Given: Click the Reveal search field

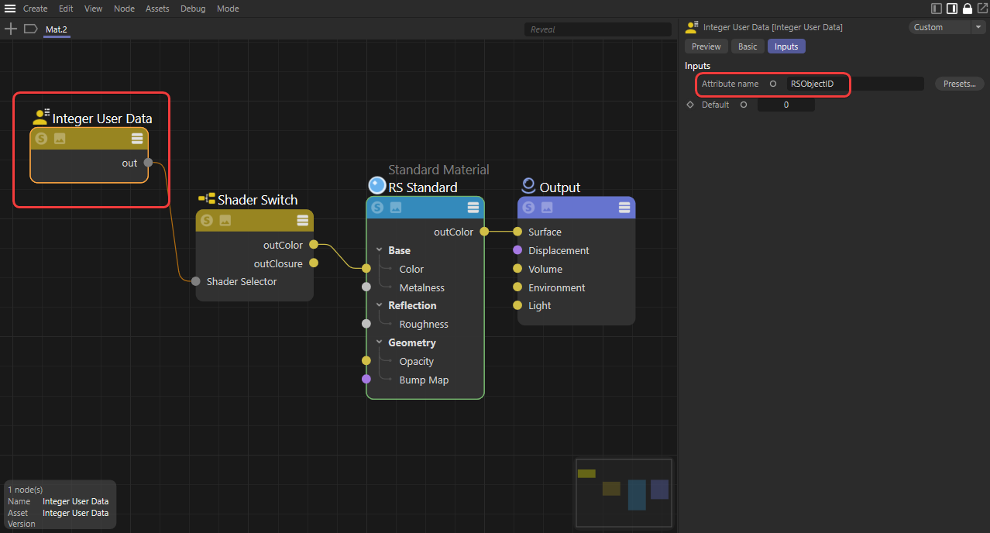Looking at the screenshot, I should pos(597,29).
